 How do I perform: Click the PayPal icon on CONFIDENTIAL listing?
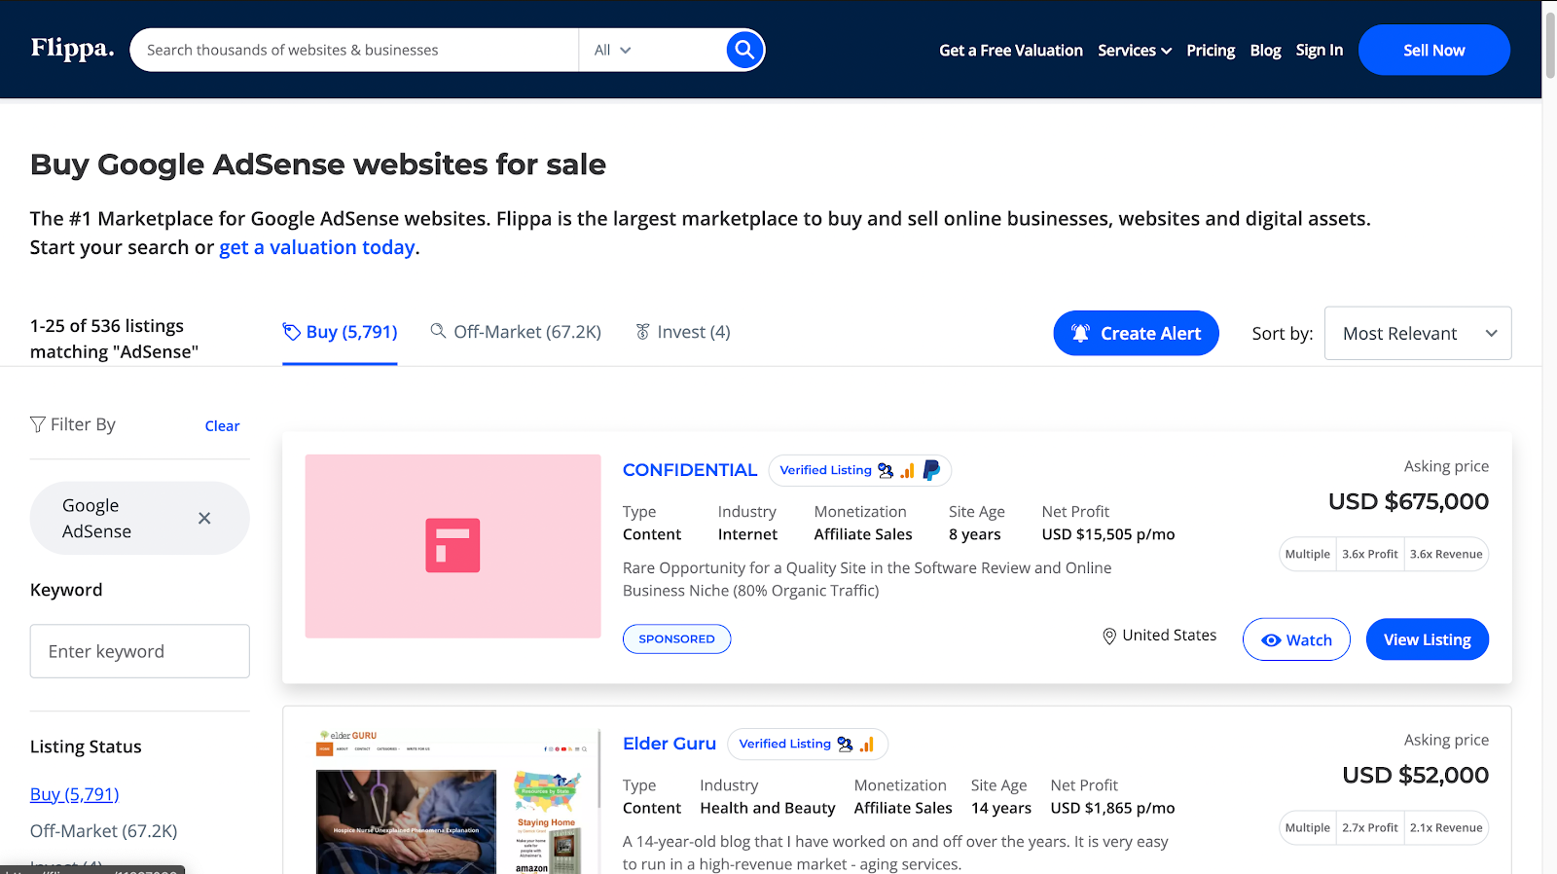[931, 470]
